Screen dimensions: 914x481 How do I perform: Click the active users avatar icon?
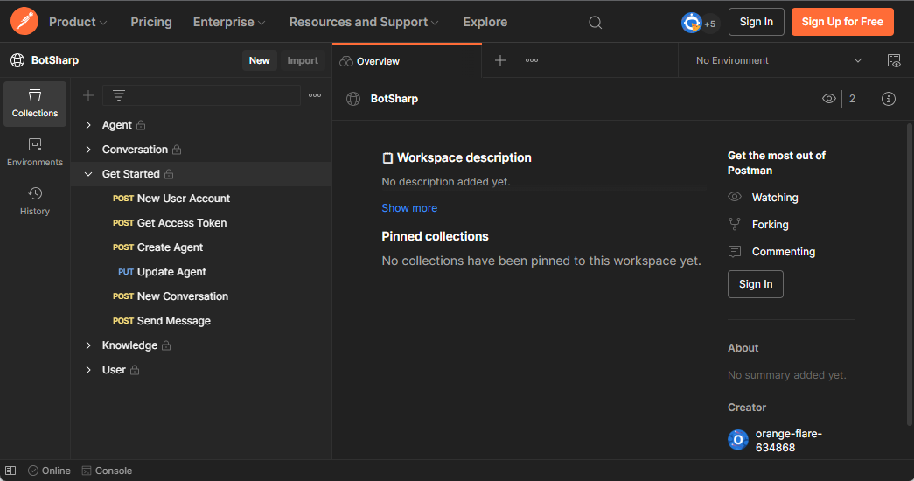click(691, 23)
